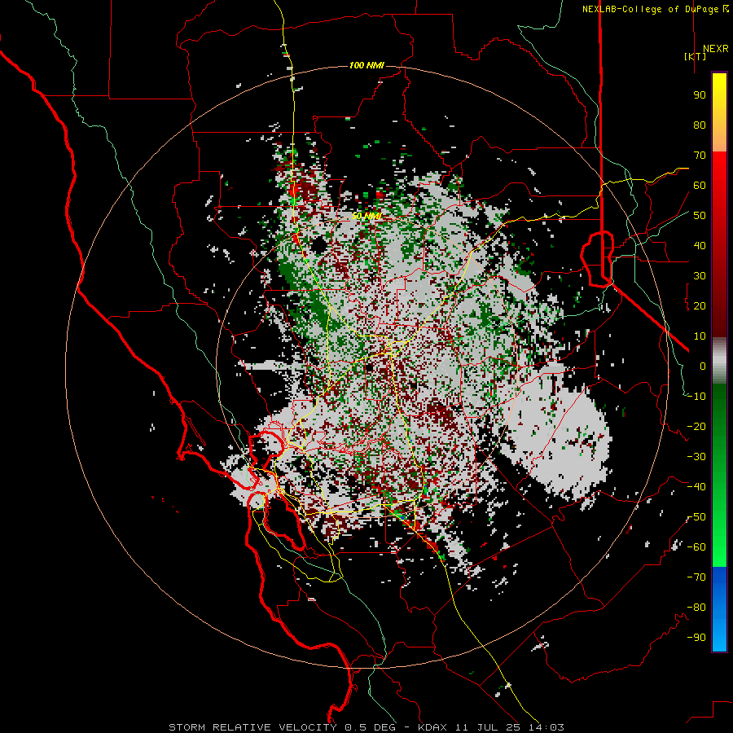Viewport: 733px width, 733px height.
Task: Select the -50 value on velocity scale
Action: (x=696, y=517)
